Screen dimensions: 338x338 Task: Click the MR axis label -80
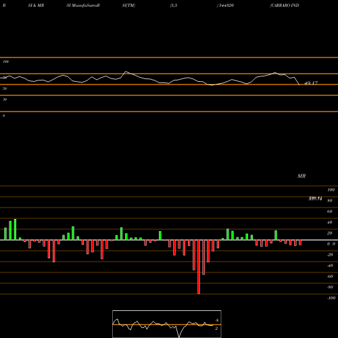point(330,287)
